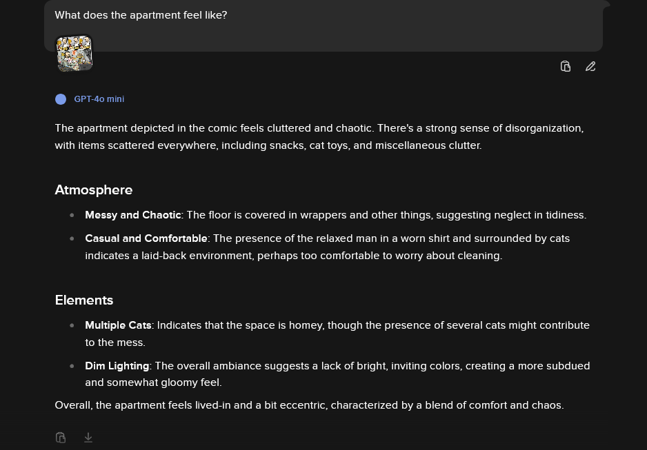This screenshot has width=647, height=450.
Task: Edit the user message with pencil icon
Action: 590,67
